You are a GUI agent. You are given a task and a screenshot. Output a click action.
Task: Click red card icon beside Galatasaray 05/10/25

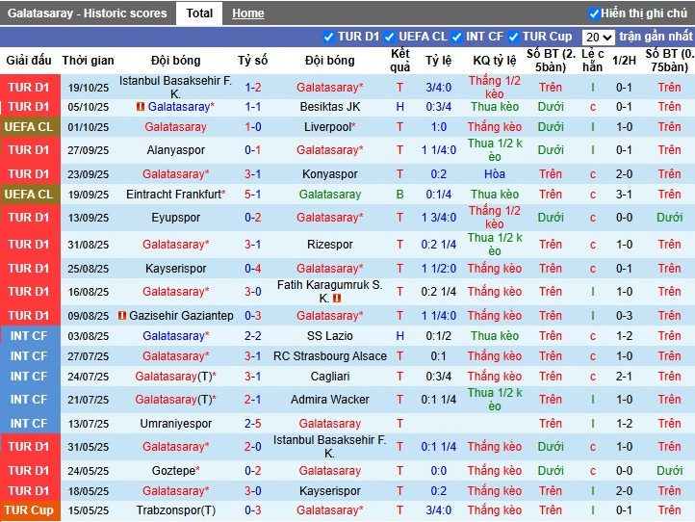coord(141,107)
